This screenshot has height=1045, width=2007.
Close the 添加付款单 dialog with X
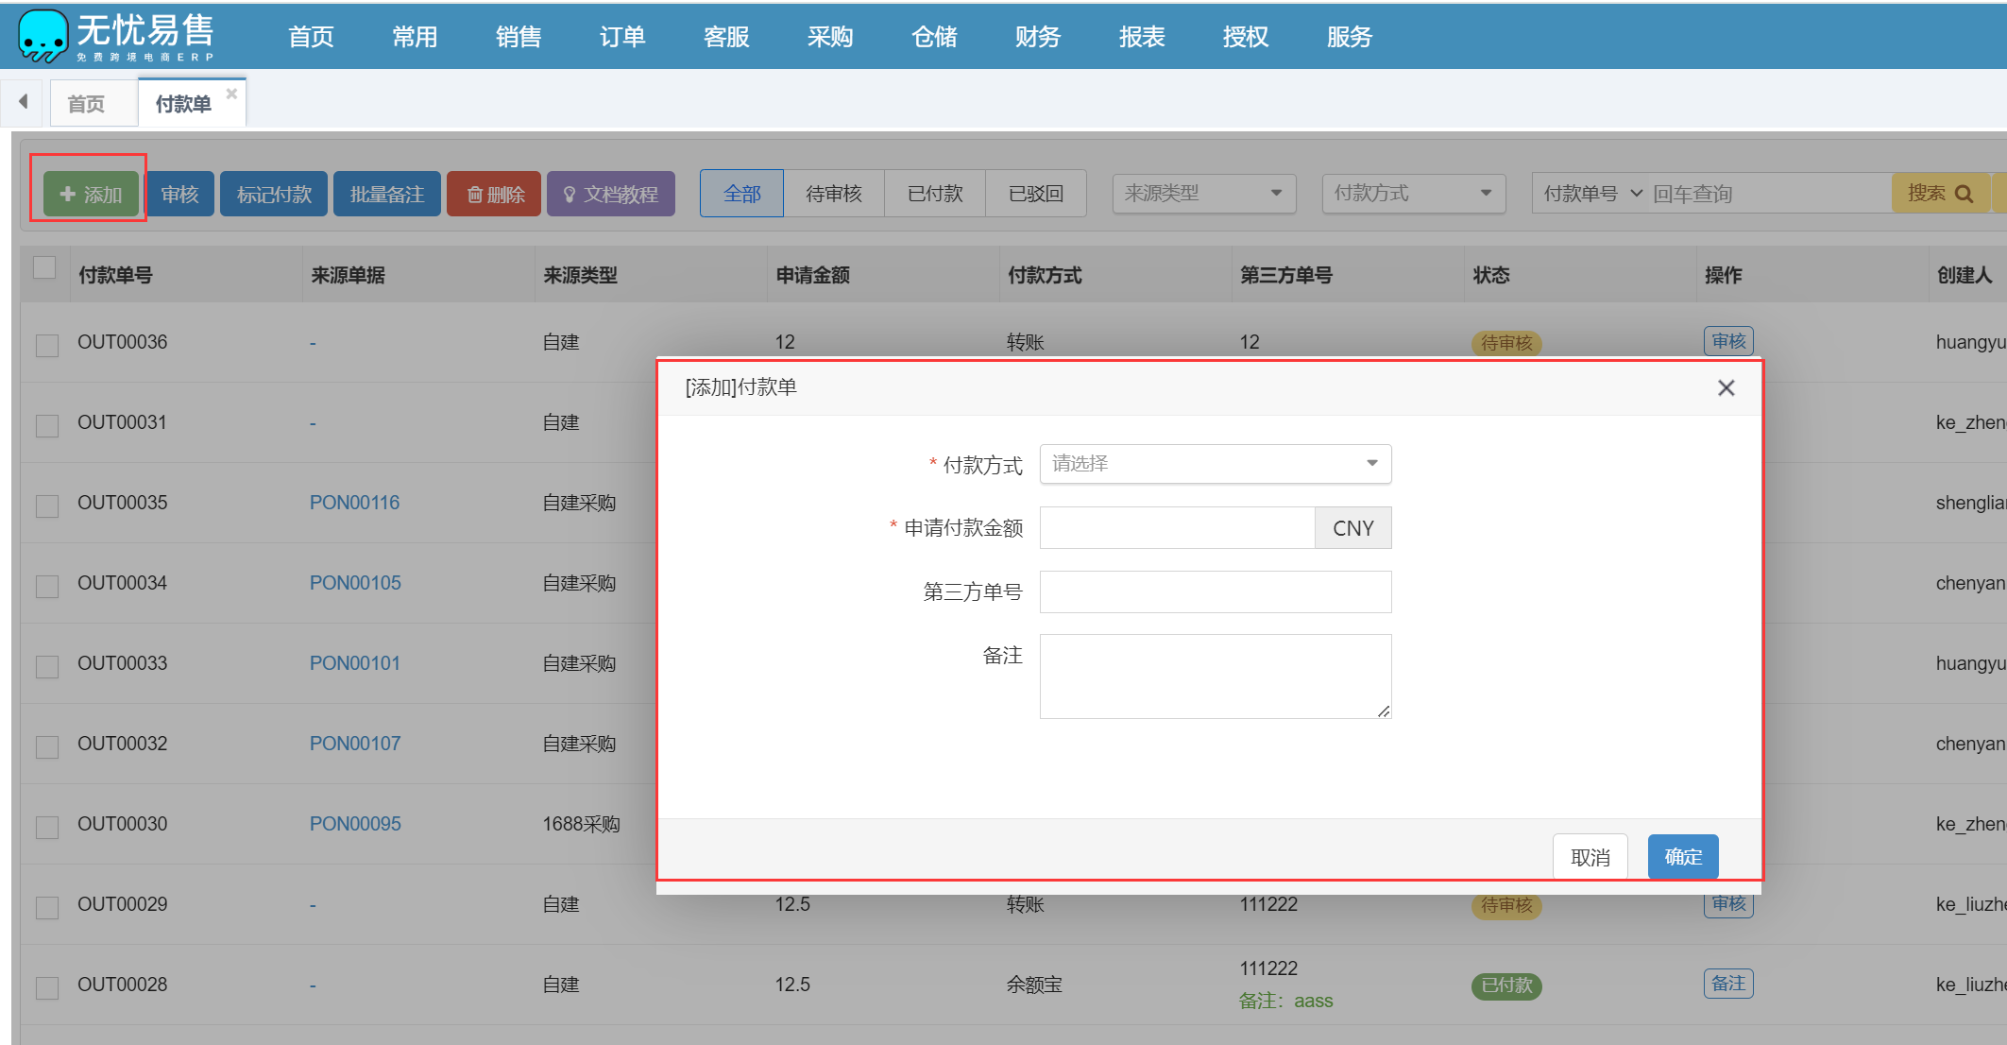(1726, 387)
